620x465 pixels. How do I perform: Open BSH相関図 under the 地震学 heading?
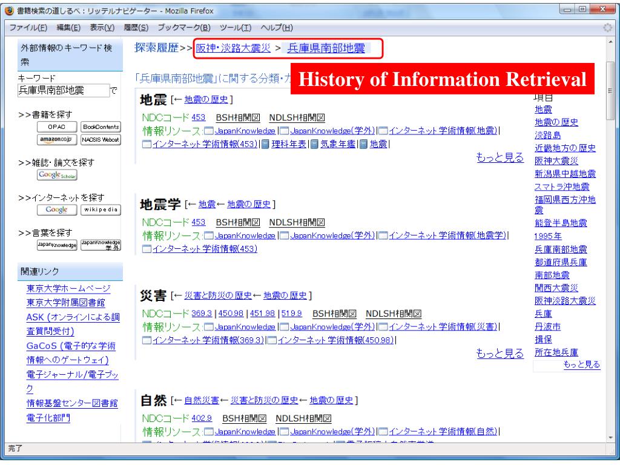238,222
